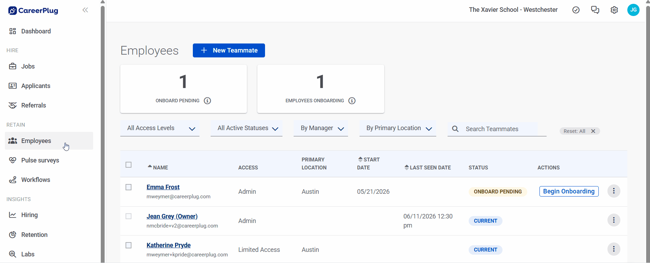Open the settings gear icon
This screenshot has width=650, height=263.
click(614, 10)
